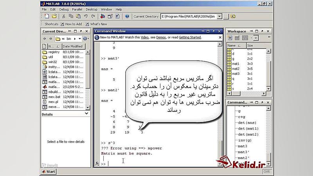
Task: Navigate back in Current Directory panel
Action: 45,39
